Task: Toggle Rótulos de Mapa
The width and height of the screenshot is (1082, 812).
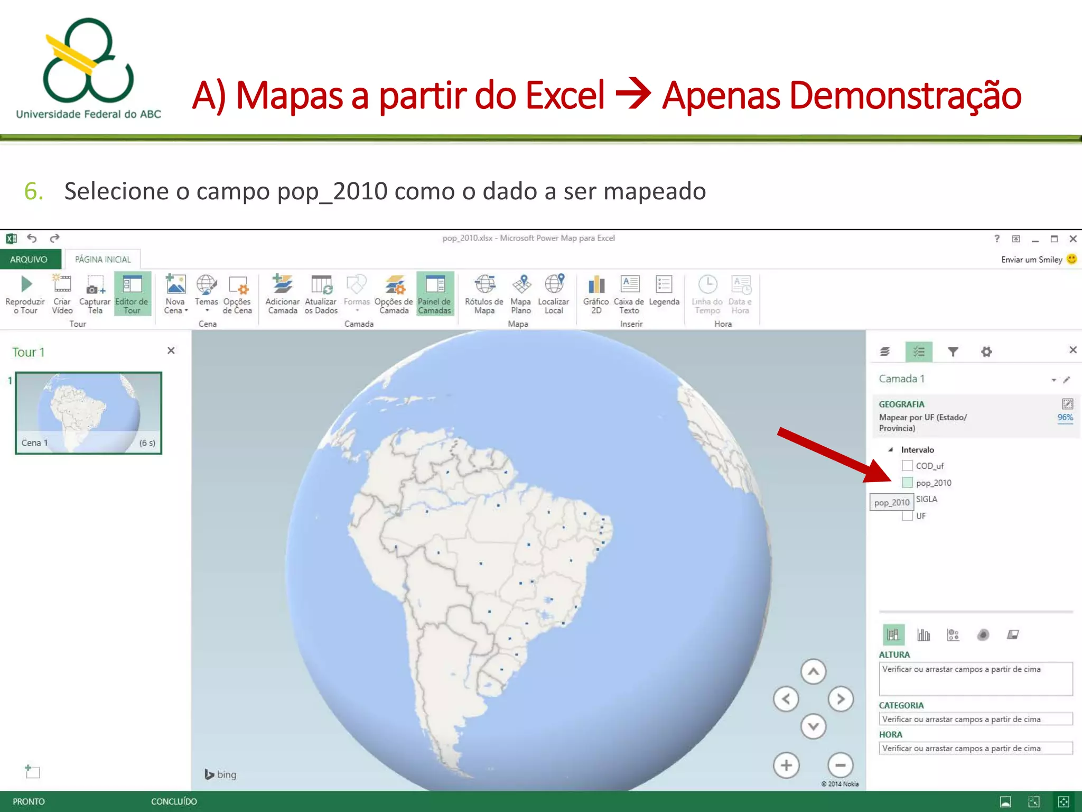Action: pyautogui.click(x=484, y=294)
